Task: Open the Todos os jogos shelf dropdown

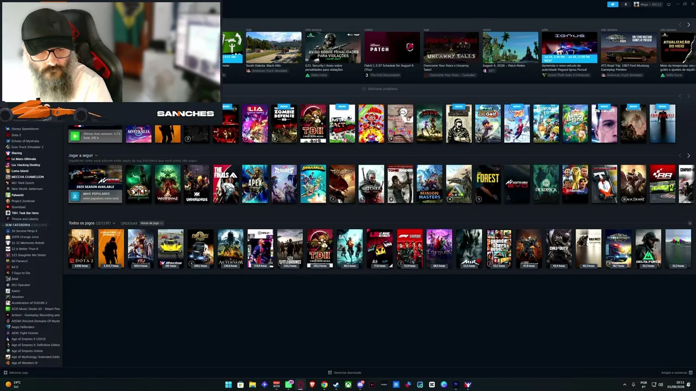Action: pos(114,223)
